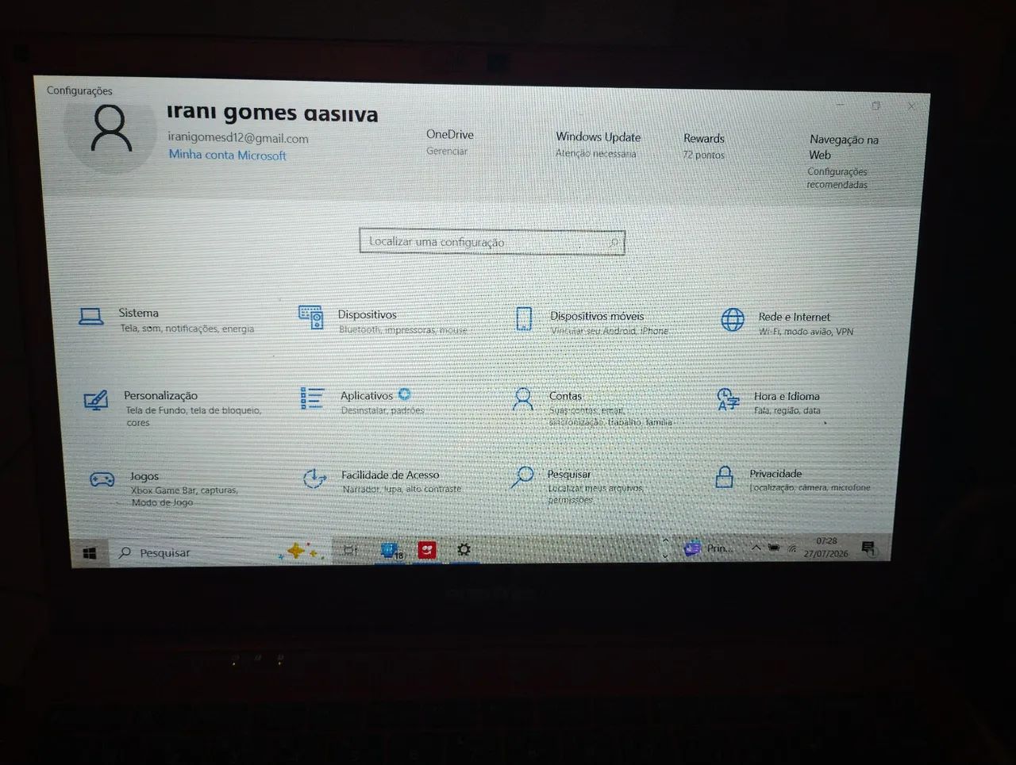The height and width of the screenshot is (765, 1016).
Task: Open the Pesquisar magnifier category
Action: 521,477
